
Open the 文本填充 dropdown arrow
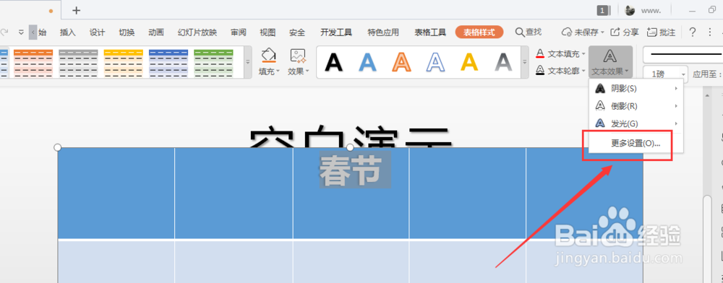[583, 54]
